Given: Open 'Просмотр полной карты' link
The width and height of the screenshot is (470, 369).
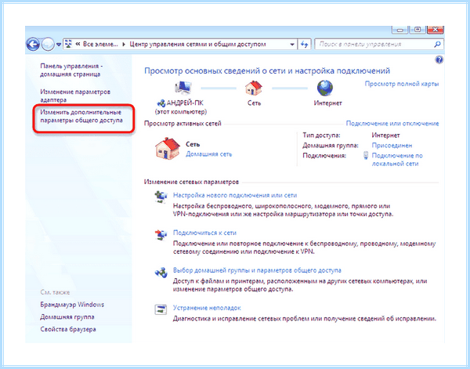Looking at the screenshot, I should point(402,84).
